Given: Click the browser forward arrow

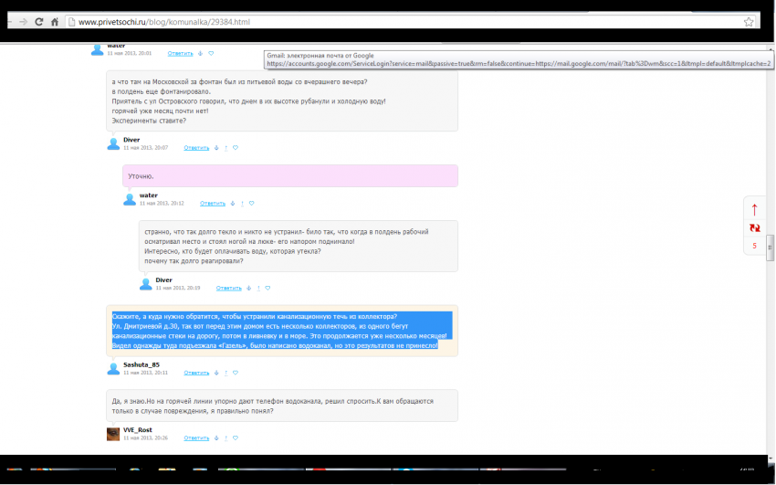Looking at the screenshot, I should click(x=22, y=21).
